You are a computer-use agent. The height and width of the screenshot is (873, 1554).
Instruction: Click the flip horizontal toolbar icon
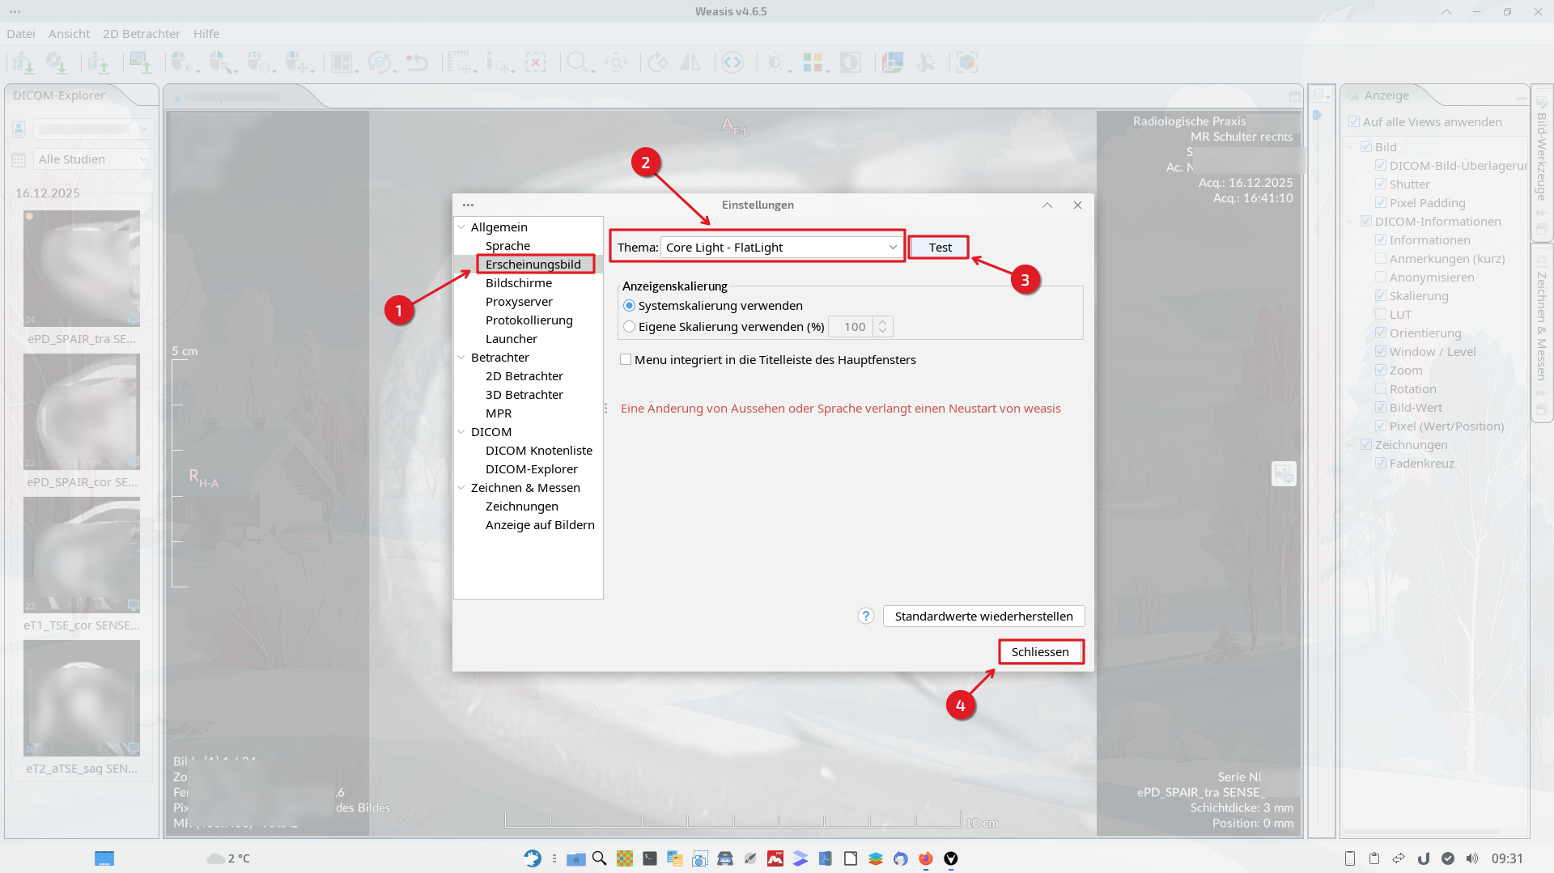[x=690, y=62]
